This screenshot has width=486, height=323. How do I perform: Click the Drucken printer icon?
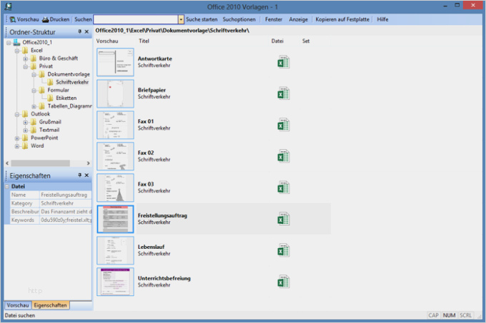tap(46, 20)
